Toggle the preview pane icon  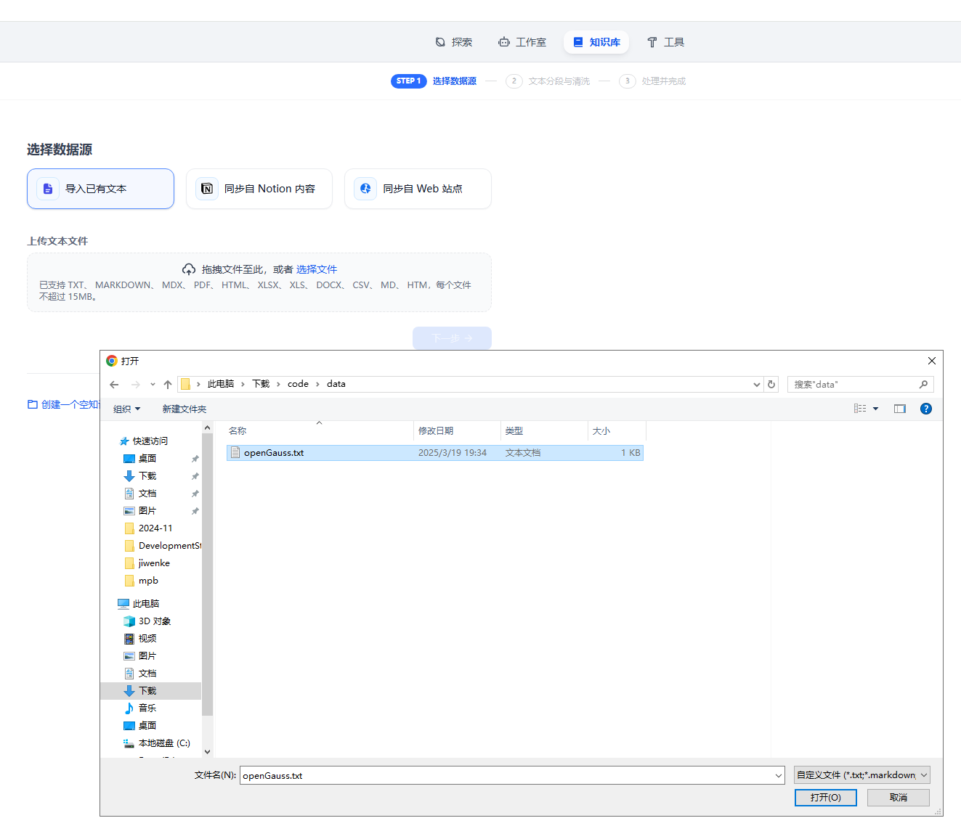[x=899, y=409]
